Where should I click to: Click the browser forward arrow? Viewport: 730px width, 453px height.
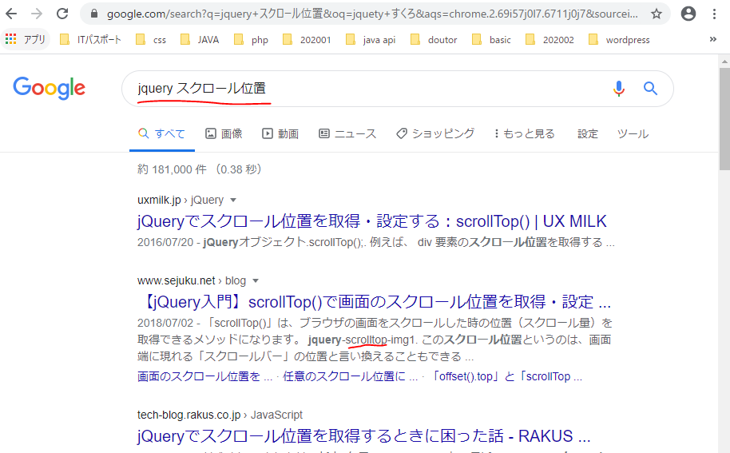coord(36,14)
